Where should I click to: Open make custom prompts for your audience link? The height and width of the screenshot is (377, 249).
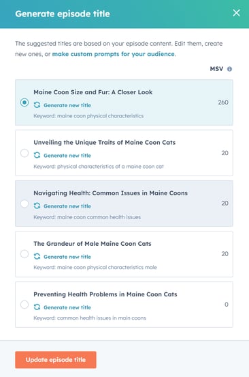coord(113,54)
